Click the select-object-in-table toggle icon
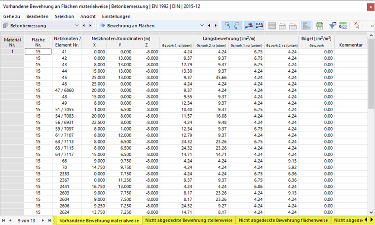The width and height of the screenshot is (375, 225). coord(227,26)
